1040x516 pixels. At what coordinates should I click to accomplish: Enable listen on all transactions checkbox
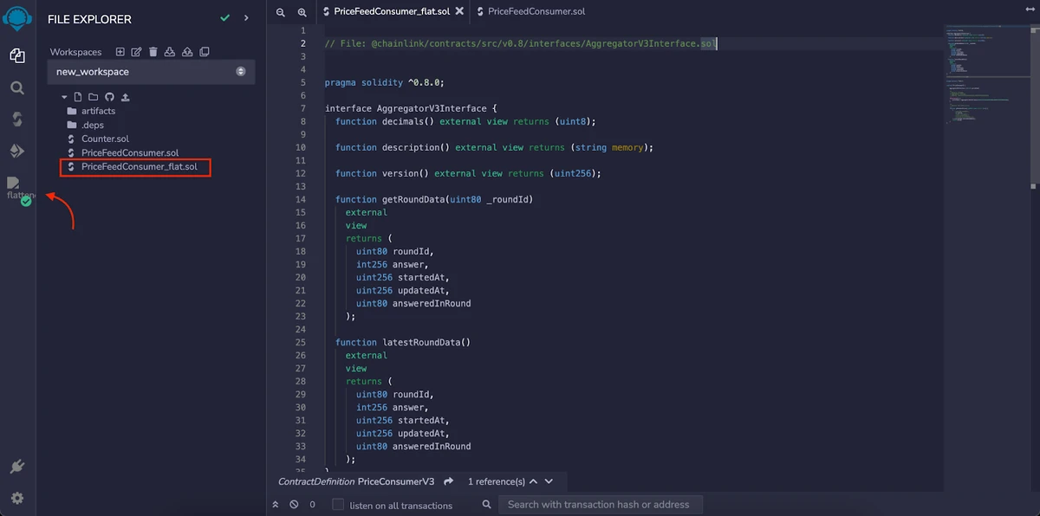(339, 505)
